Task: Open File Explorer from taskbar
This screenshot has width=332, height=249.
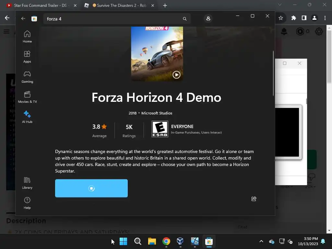Action: coord(152,241)
